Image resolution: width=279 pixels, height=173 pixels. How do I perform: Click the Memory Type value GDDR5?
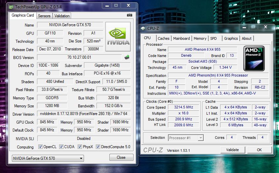coord(52,98)
